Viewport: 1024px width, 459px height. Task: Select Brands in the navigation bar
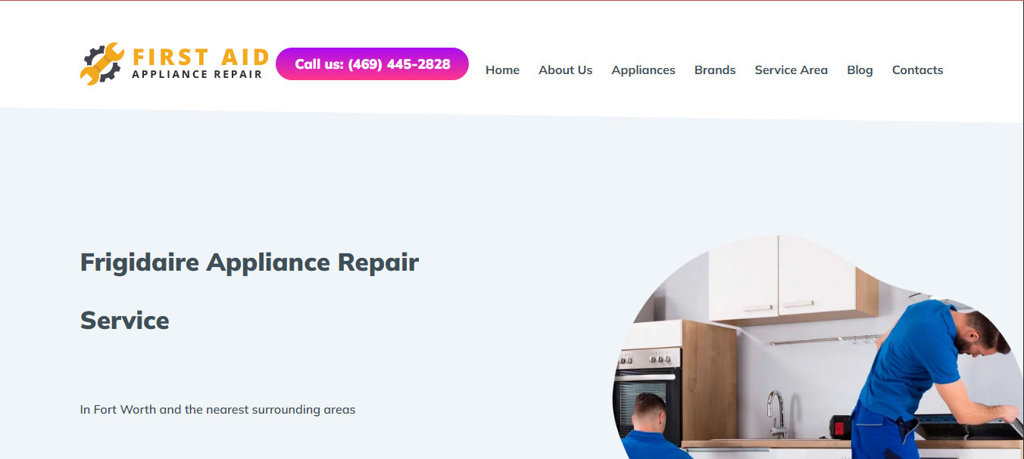[715, 70]
